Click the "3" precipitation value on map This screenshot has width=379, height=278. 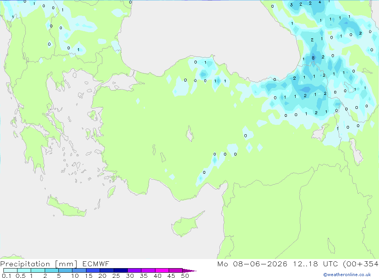point(291,5)
